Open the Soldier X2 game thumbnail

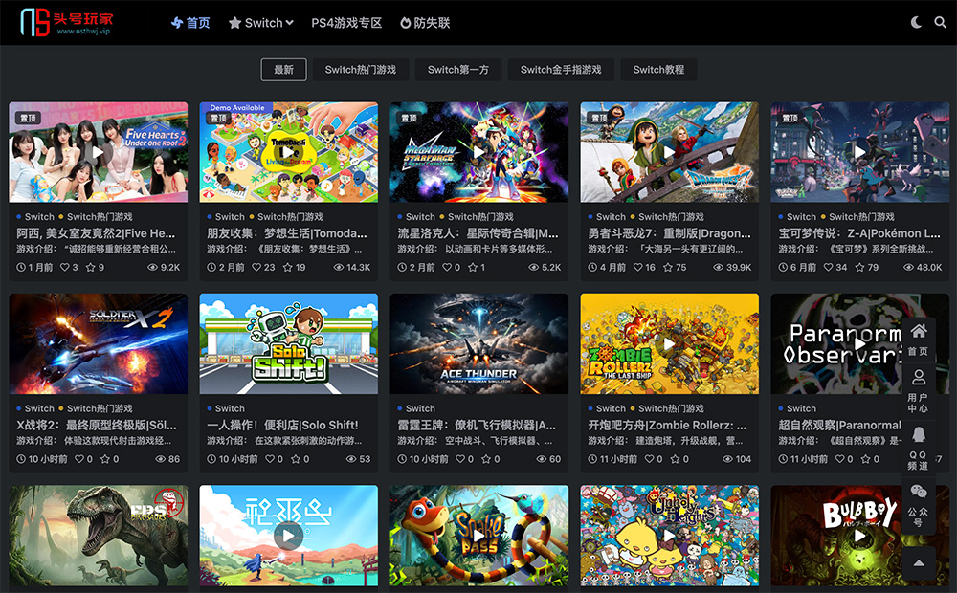[x=99, y=343]
